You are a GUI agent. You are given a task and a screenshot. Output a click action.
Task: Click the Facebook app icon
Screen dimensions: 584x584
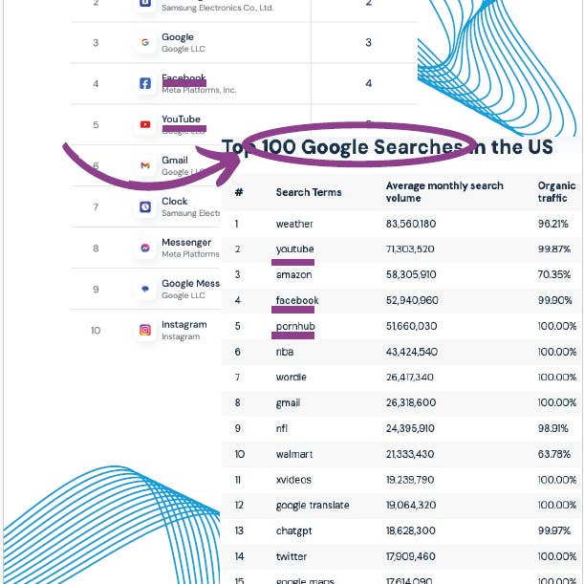click(x=145, y=84)
